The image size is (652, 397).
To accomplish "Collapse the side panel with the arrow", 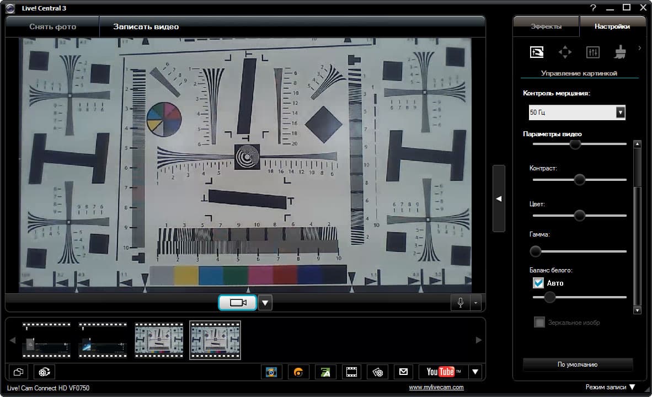I will coord(499,198).
